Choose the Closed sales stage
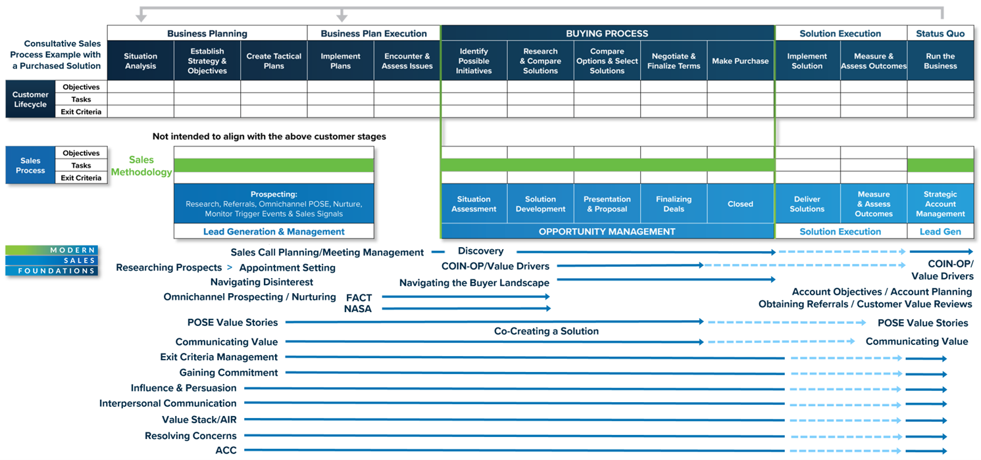The image size is (981, 460). 740,204
